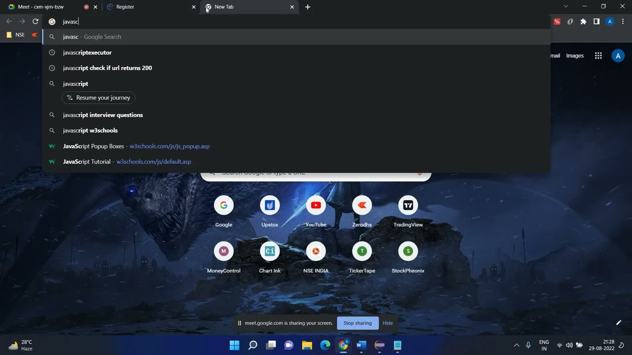Open the Images link
632x355 pixels.
[575, 56]
